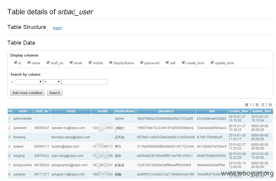Sort by the stuff_no column header
Screen dimensions: 276x181
42,111
